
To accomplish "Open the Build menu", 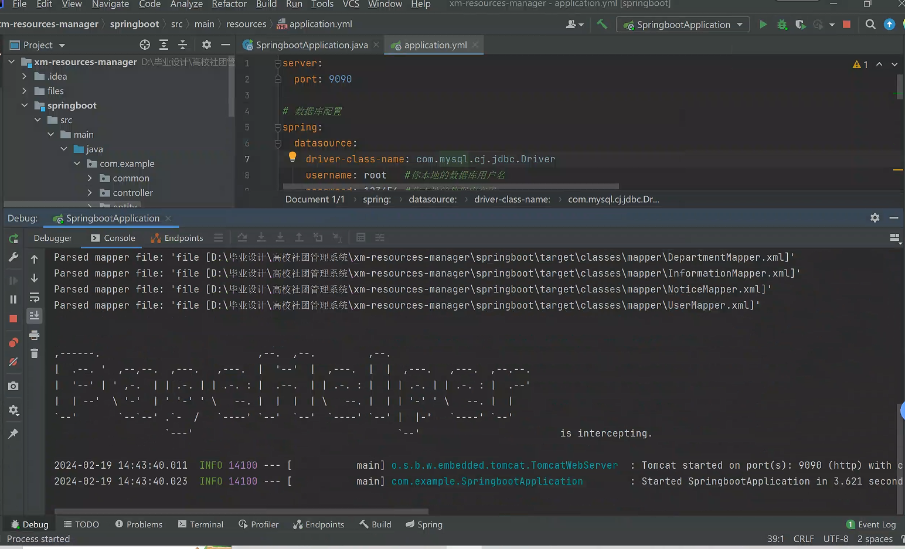I will [266, 4].
